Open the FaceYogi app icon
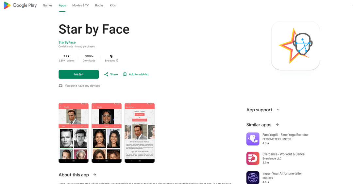 [253, 139]
